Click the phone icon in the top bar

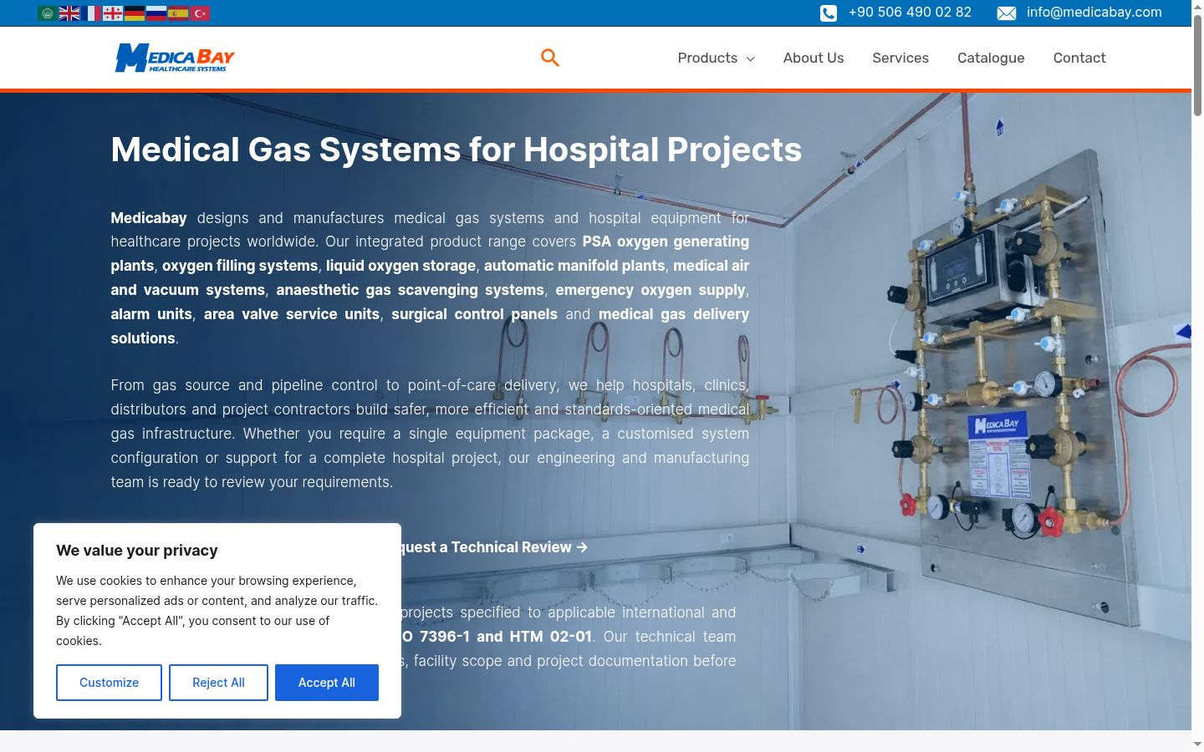[828, 13]
